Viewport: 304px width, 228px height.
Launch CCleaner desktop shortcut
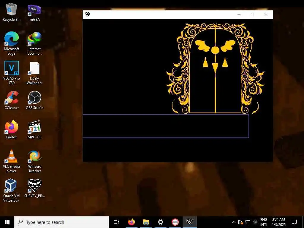point(12,100)
